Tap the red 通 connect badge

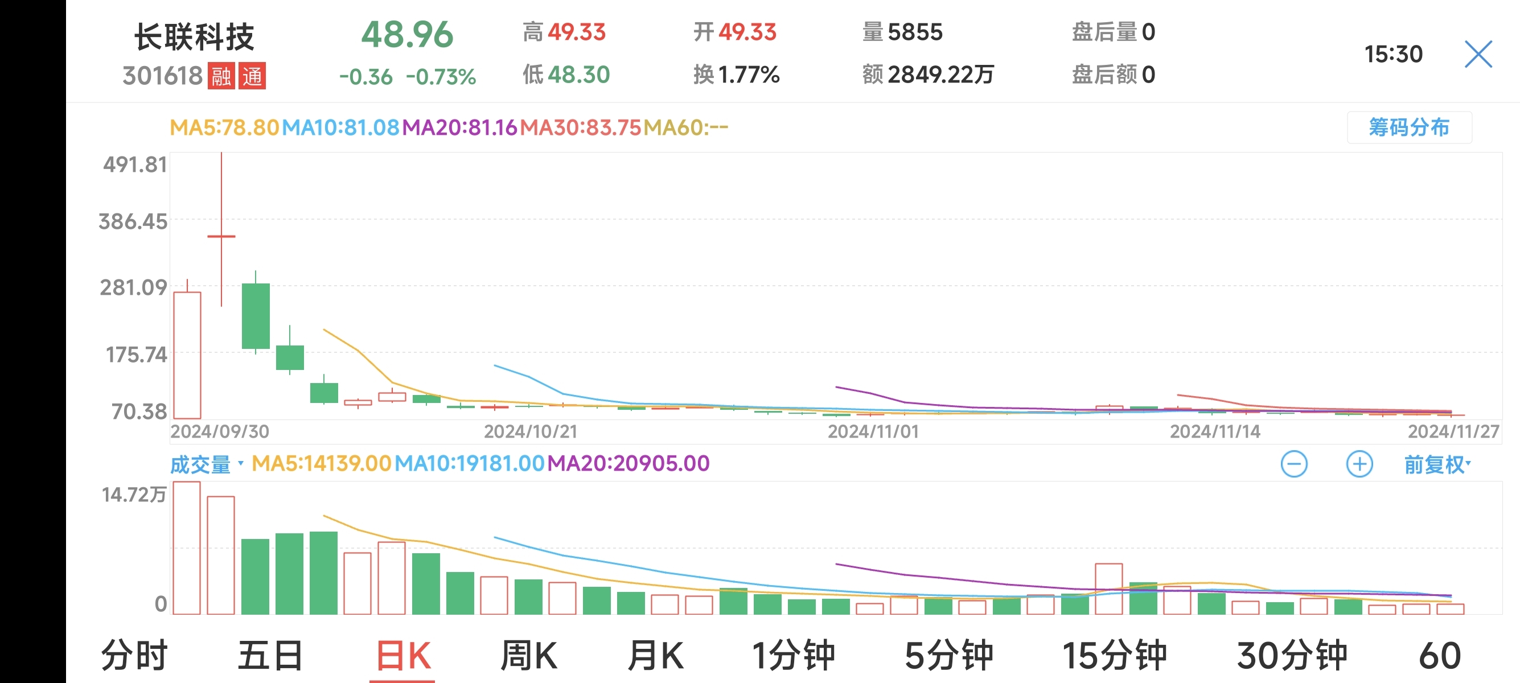click(252, 76)
